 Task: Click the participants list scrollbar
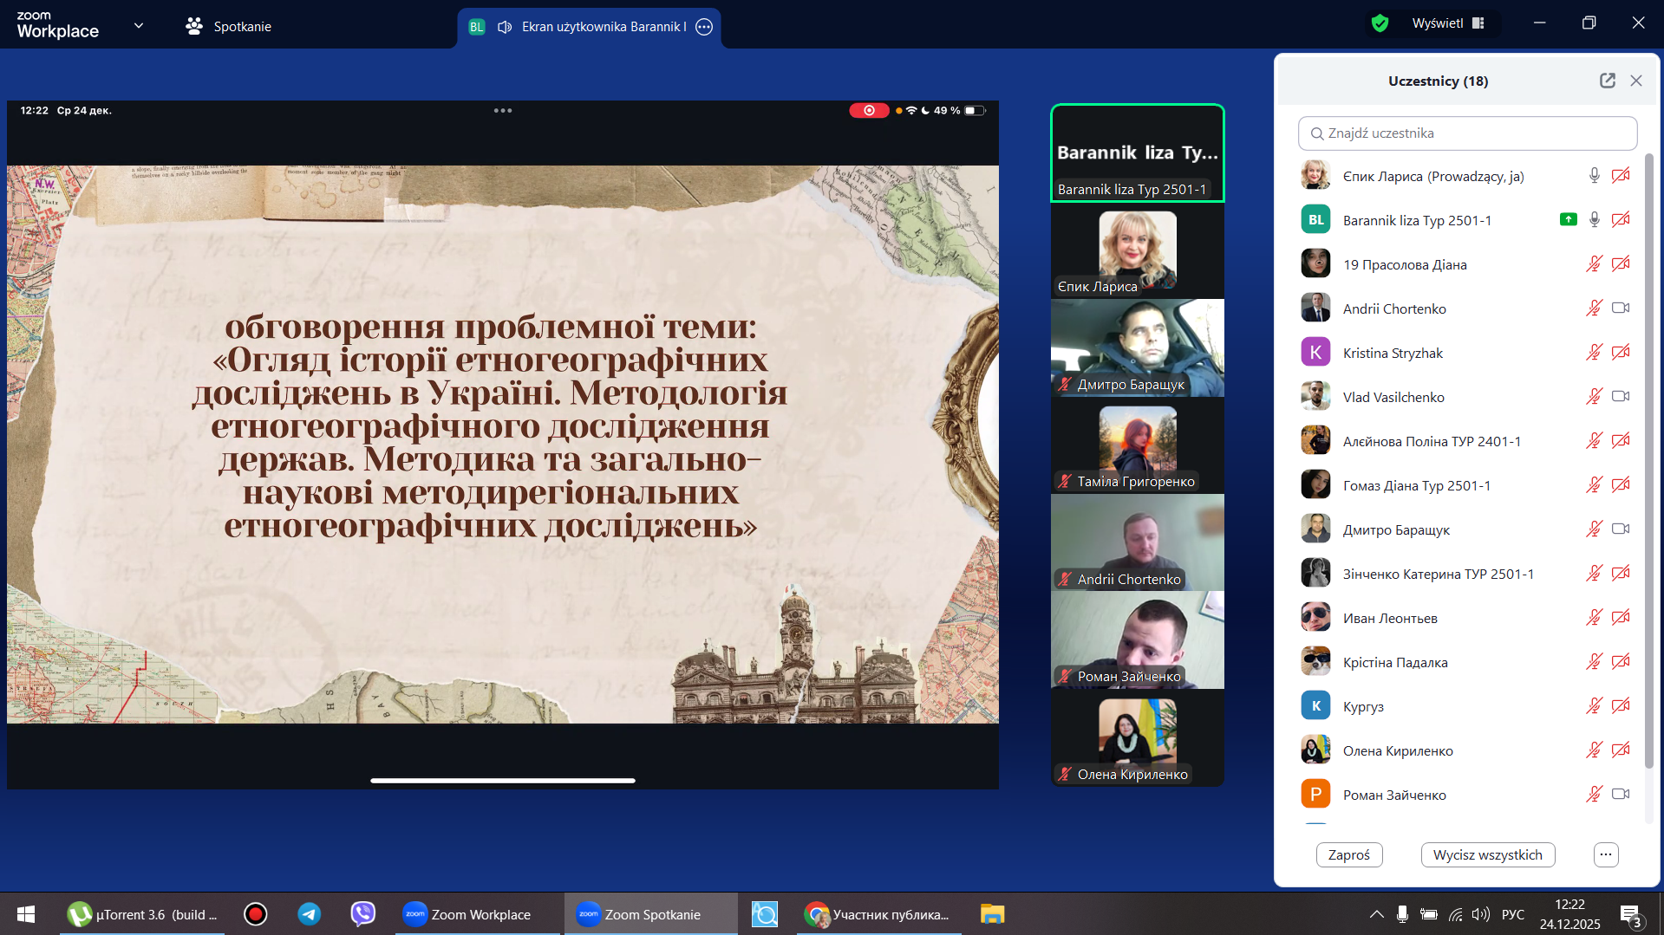(x=1648, y=459)
